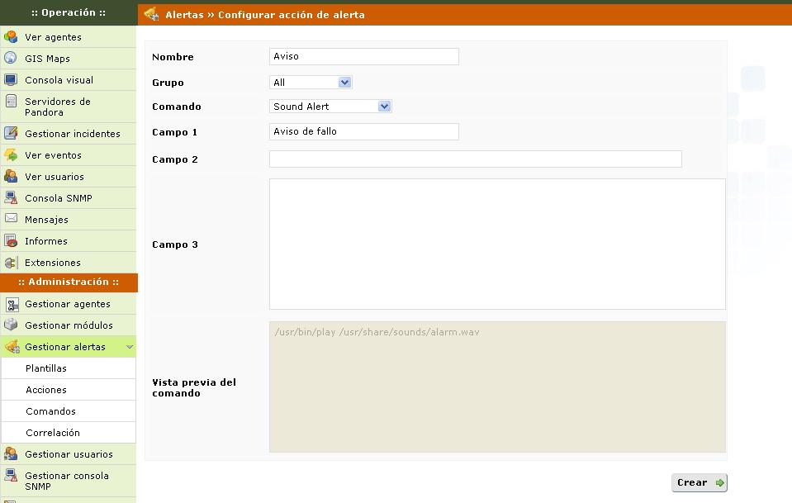
Task: Open the Gestionar usuarios link
Action: pyautogui.click(x=69, y=454)
